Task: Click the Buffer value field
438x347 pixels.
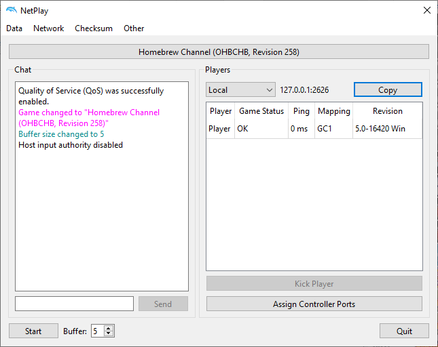Action: click(x=98, y=331)
